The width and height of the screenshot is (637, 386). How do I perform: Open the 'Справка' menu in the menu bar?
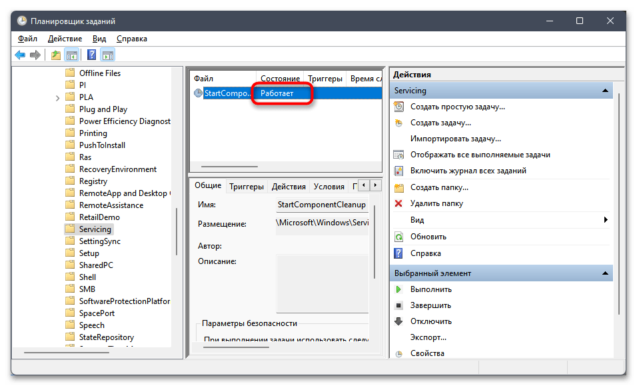(x=132, y=39)
